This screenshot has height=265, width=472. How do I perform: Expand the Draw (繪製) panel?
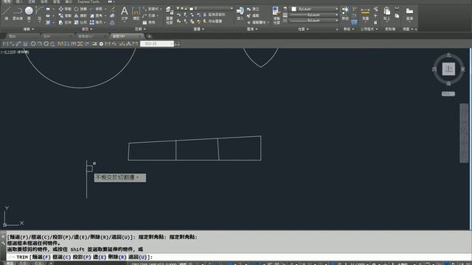[29, 29]
